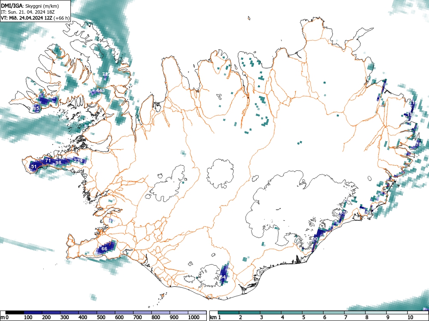The image size is (429, 321).
Task: Click the '100' label on the meter scale
Action: pos(28,318)
